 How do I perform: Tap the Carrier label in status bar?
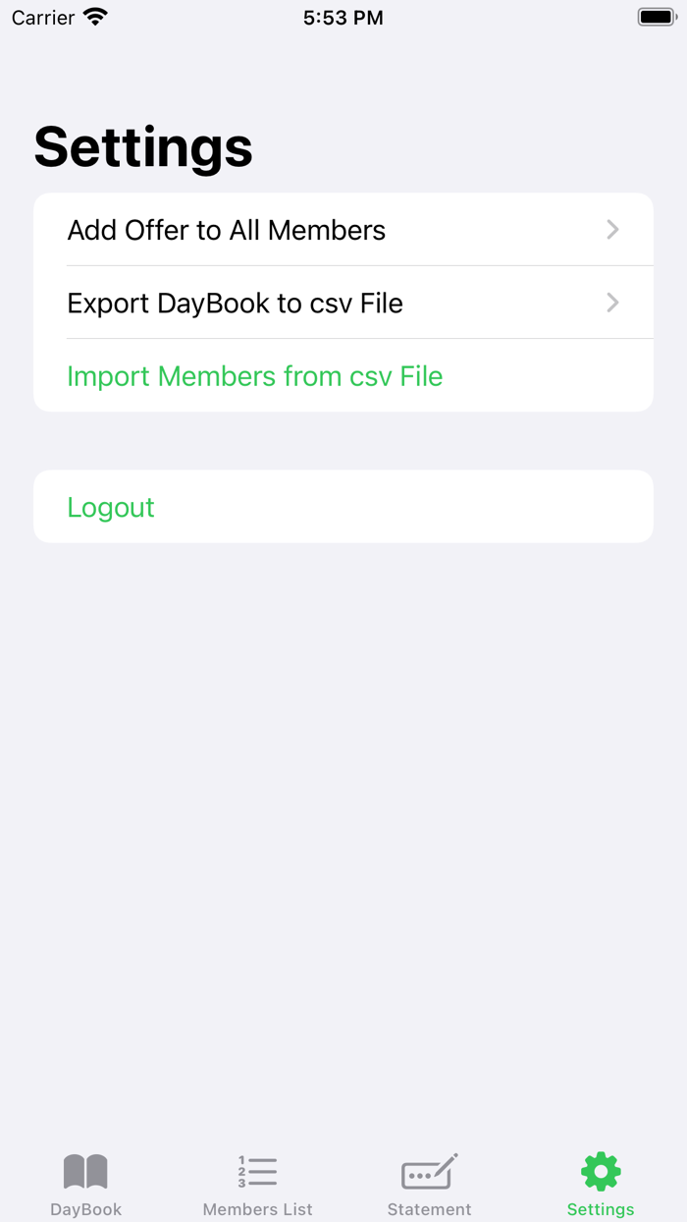point(43,18)
